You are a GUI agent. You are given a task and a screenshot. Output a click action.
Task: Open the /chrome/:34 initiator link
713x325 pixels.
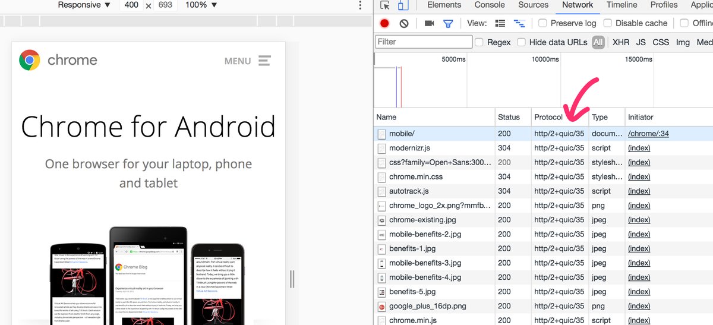coord(648,134)
